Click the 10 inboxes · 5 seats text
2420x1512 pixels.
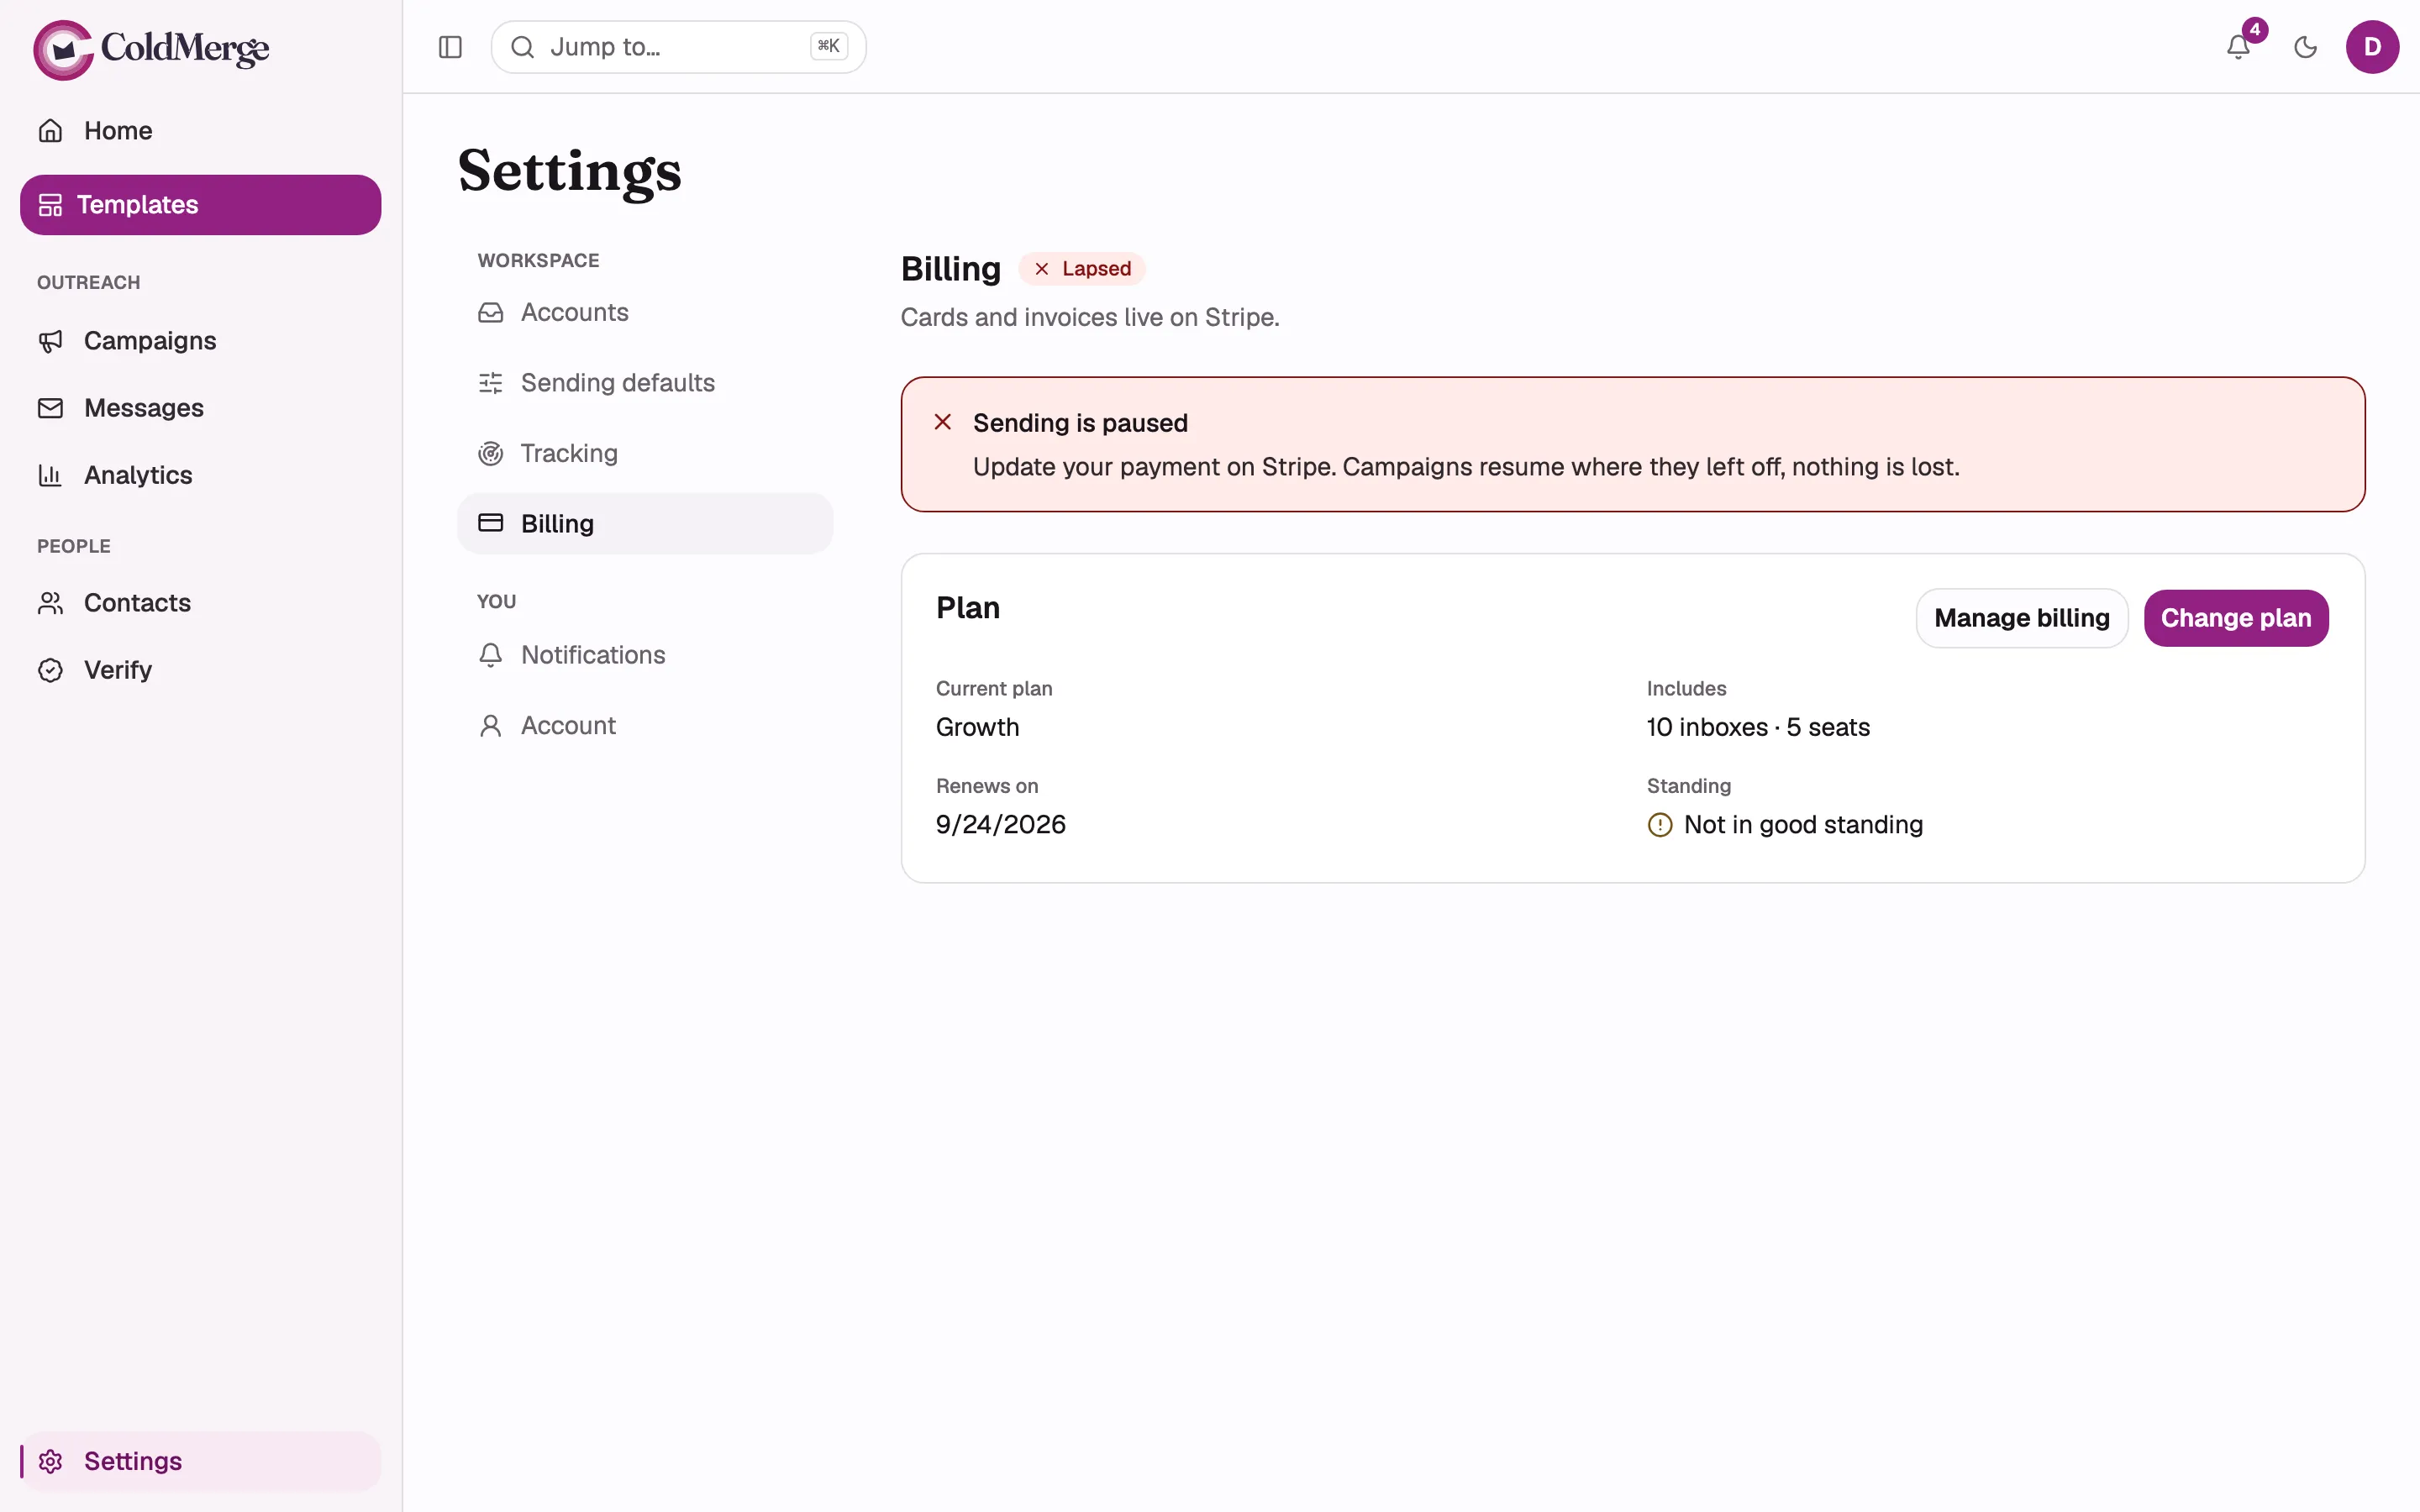(x=1758, y=727)
